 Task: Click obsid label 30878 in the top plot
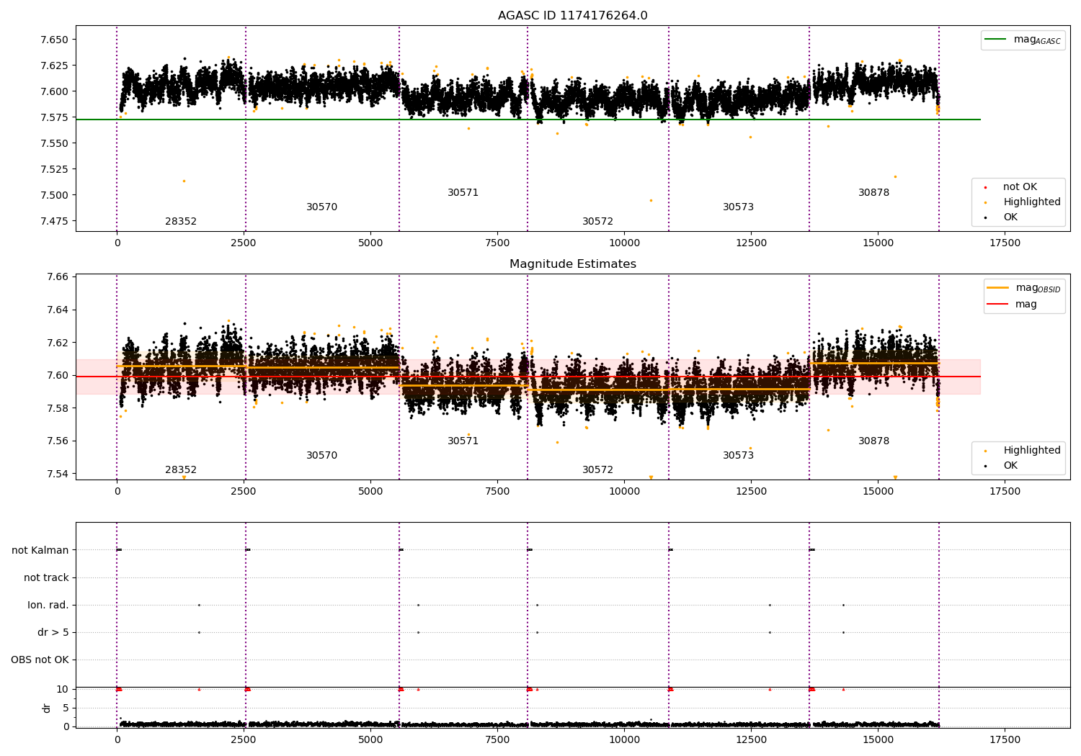point(873,193)
